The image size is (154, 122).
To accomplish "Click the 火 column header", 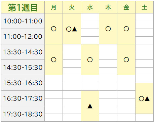I will [x=72, y=7].
